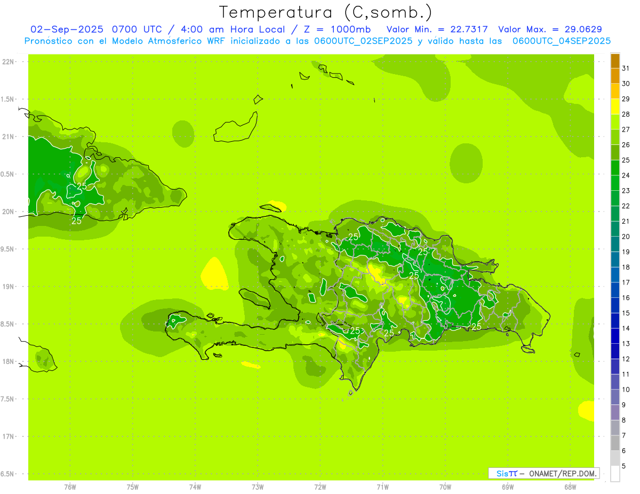Select the 70W longitude axis label

click(445, 487)
